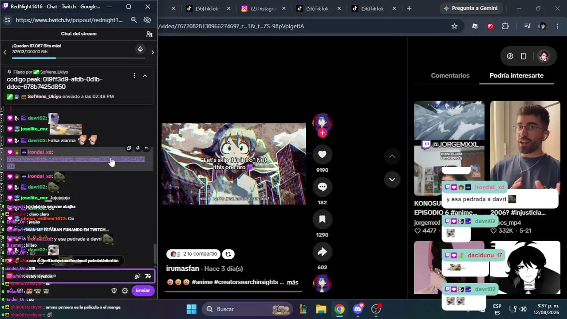The height and width of the screenshot is (319, 567).
Task: Open site info icon in Twitch popout address bar
Action: click(7, 20)
